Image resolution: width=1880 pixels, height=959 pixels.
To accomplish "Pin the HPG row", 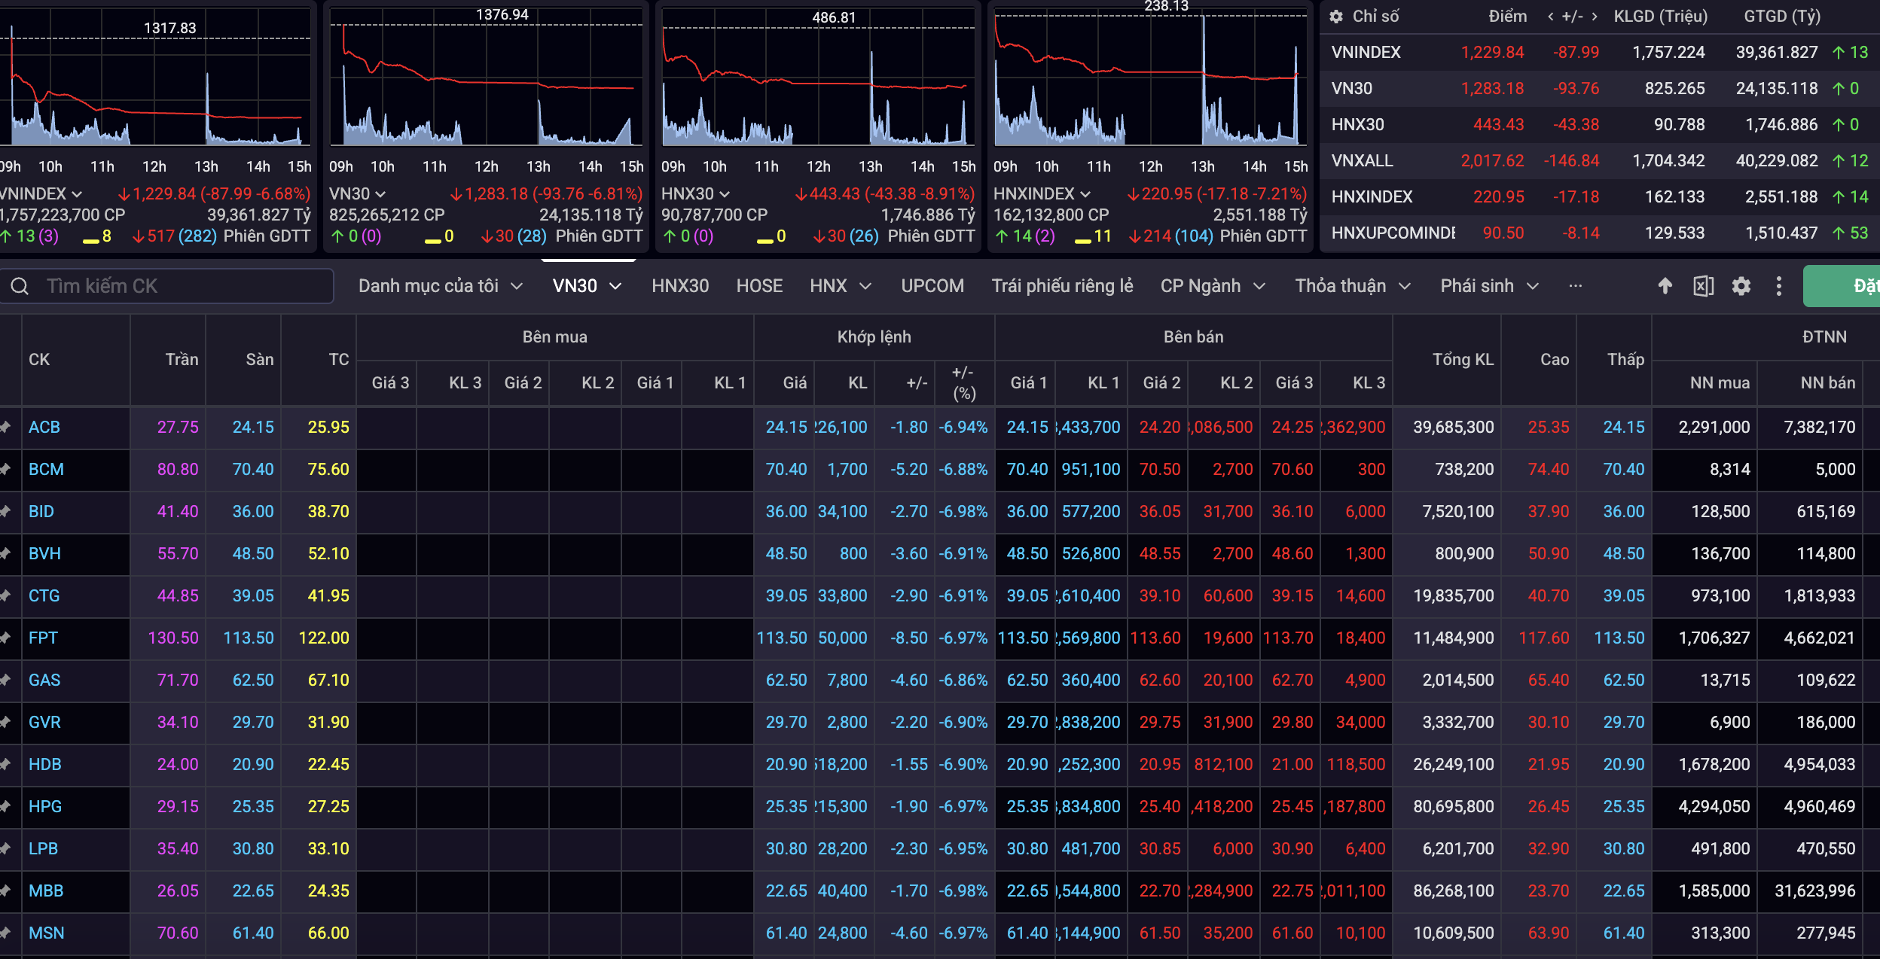I will [5, 806].
